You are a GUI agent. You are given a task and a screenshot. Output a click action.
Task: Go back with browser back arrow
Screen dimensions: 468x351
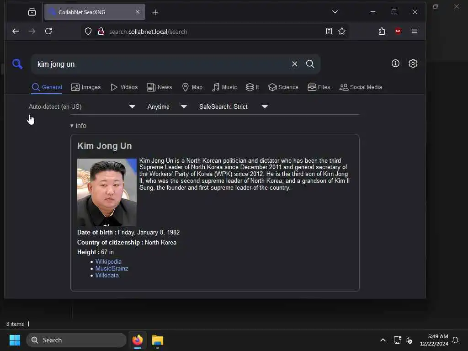point(16,31)
